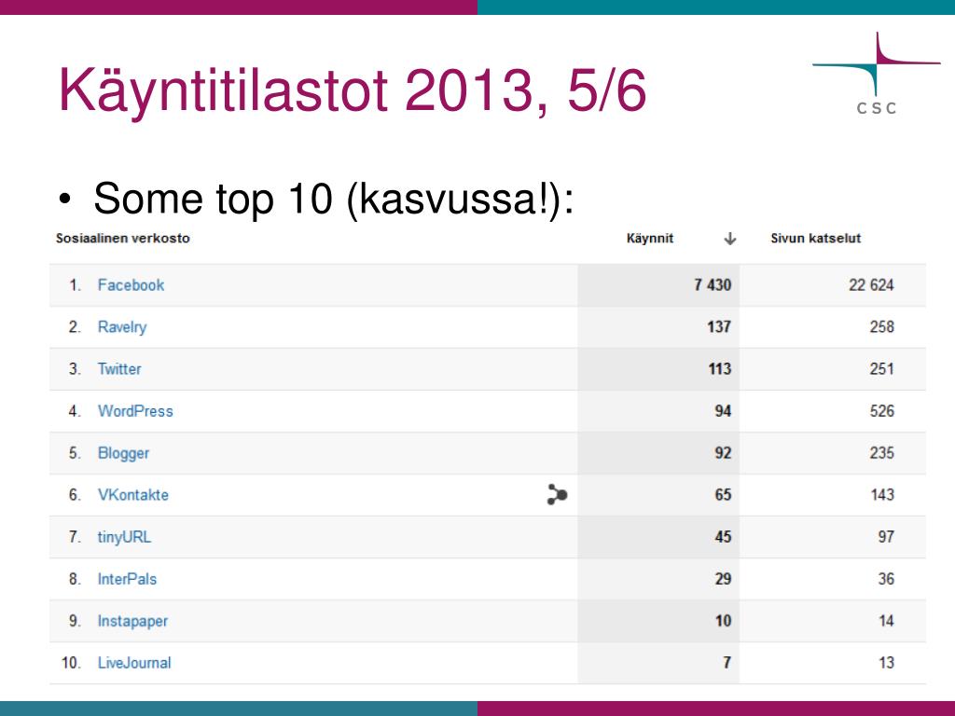
Task: Select tinyURL visits value 45
Action: (723, 537)
